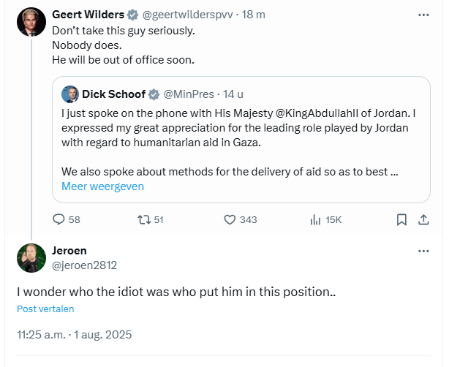Image resolution: width=449 pixels, height=367 pixels.
Task: Open the more options menu on Wilders' tweet
Action: pos(423,14)
